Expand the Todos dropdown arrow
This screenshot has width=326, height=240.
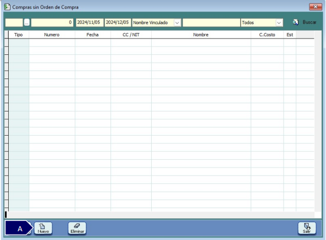pos(279,23)
